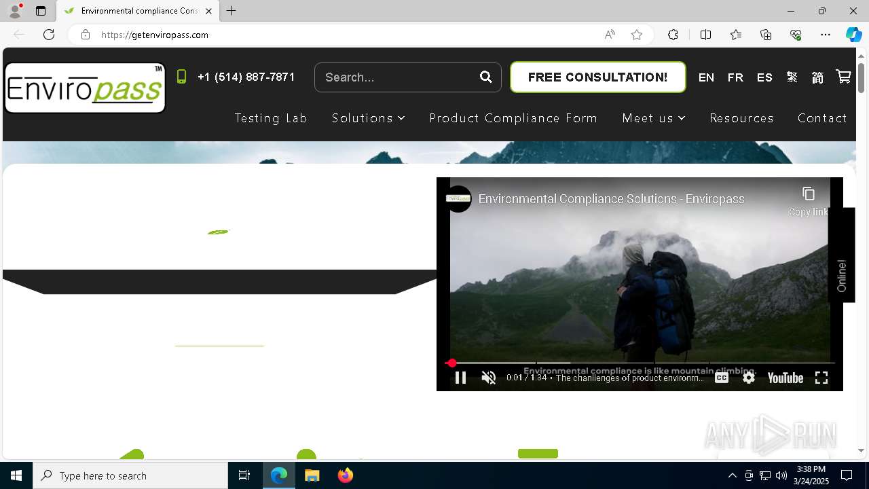
Task: Click the Enviropass logo
Action: [x=85, y=88]
